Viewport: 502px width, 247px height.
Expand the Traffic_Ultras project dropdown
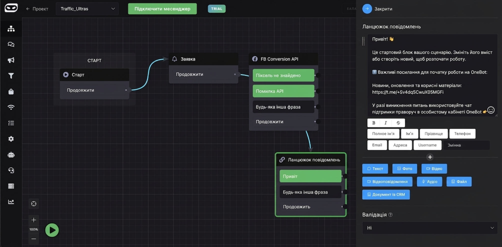pyautogui.click(x=87, y=9)
